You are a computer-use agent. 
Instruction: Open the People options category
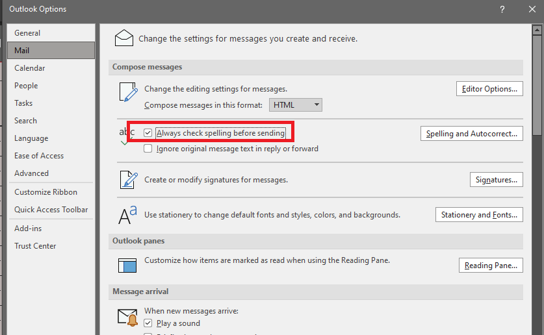(51, 86)
